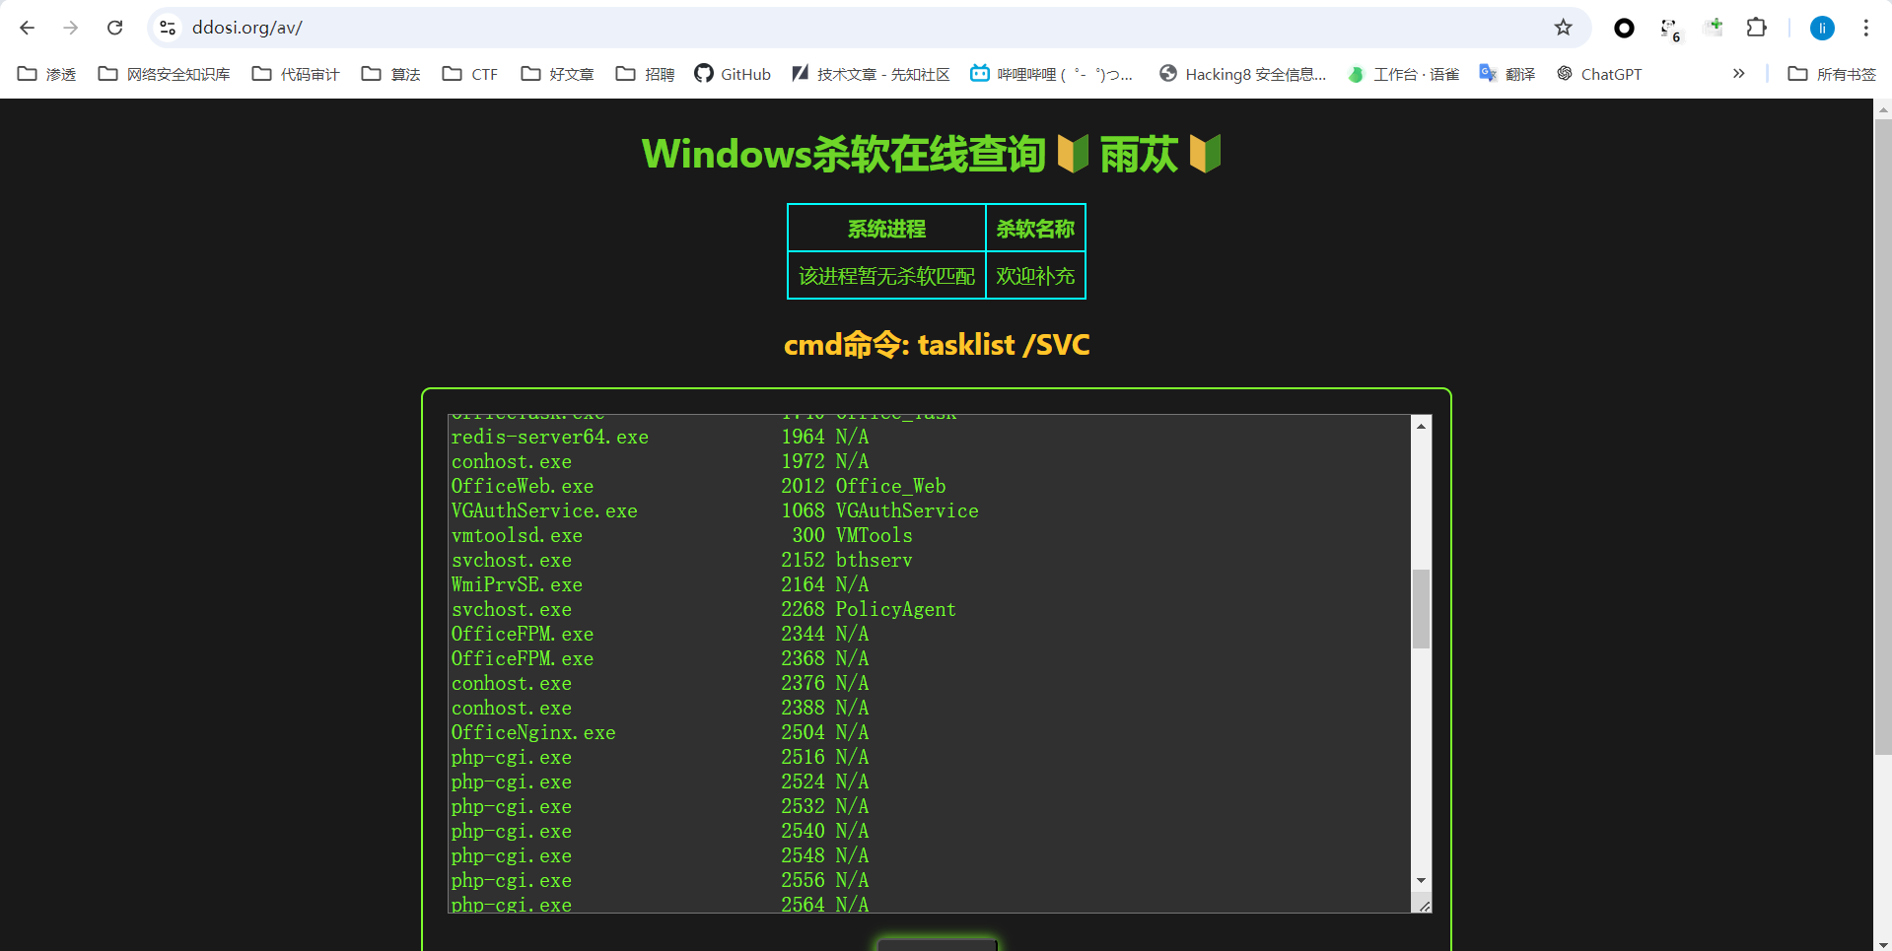Click the textarea scrollbar down arrow
Viewport: 1892px width, 951px height.
coord(1421,880)
